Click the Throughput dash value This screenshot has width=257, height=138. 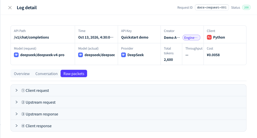pos(187,55)
